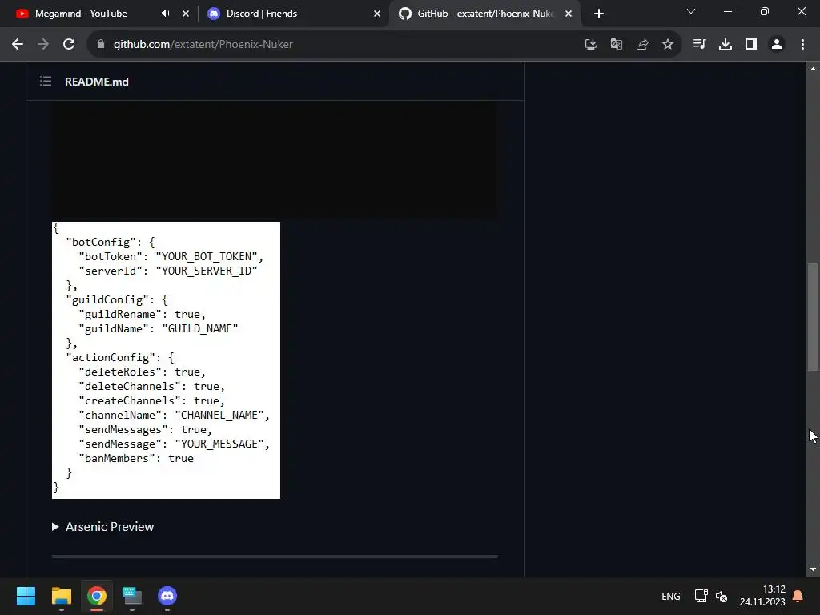This screenshot has width=820, height=615.
Task: Close the Megamind YouTube tab
Action: pos(186,14)
